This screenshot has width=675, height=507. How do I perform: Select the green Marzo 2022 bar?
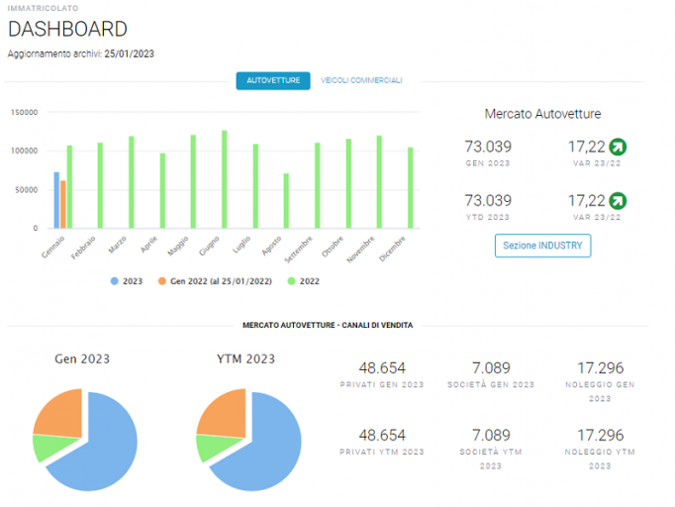[132, 182]
